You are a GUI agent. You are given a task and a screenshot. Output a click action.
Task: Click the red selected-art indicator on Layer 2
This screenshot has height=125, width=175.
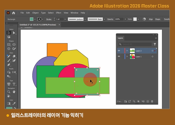click(x=155, y=51)
